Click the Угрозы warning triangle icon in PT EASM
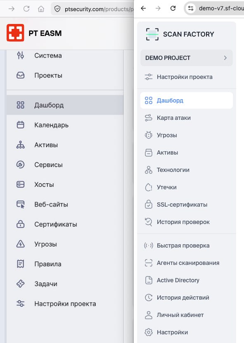Image resolution: width=244 pixels, height=343 pixels. [x=21, y=244]
